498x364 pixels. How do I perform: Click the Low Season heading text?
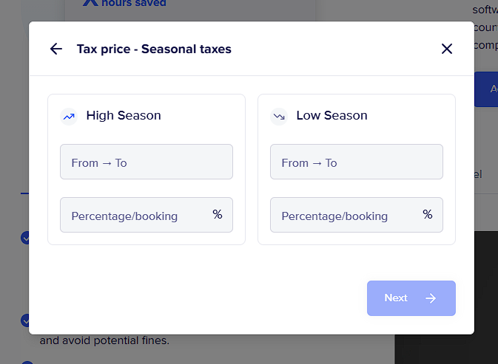pyautogui.click(x=332, y=116)
